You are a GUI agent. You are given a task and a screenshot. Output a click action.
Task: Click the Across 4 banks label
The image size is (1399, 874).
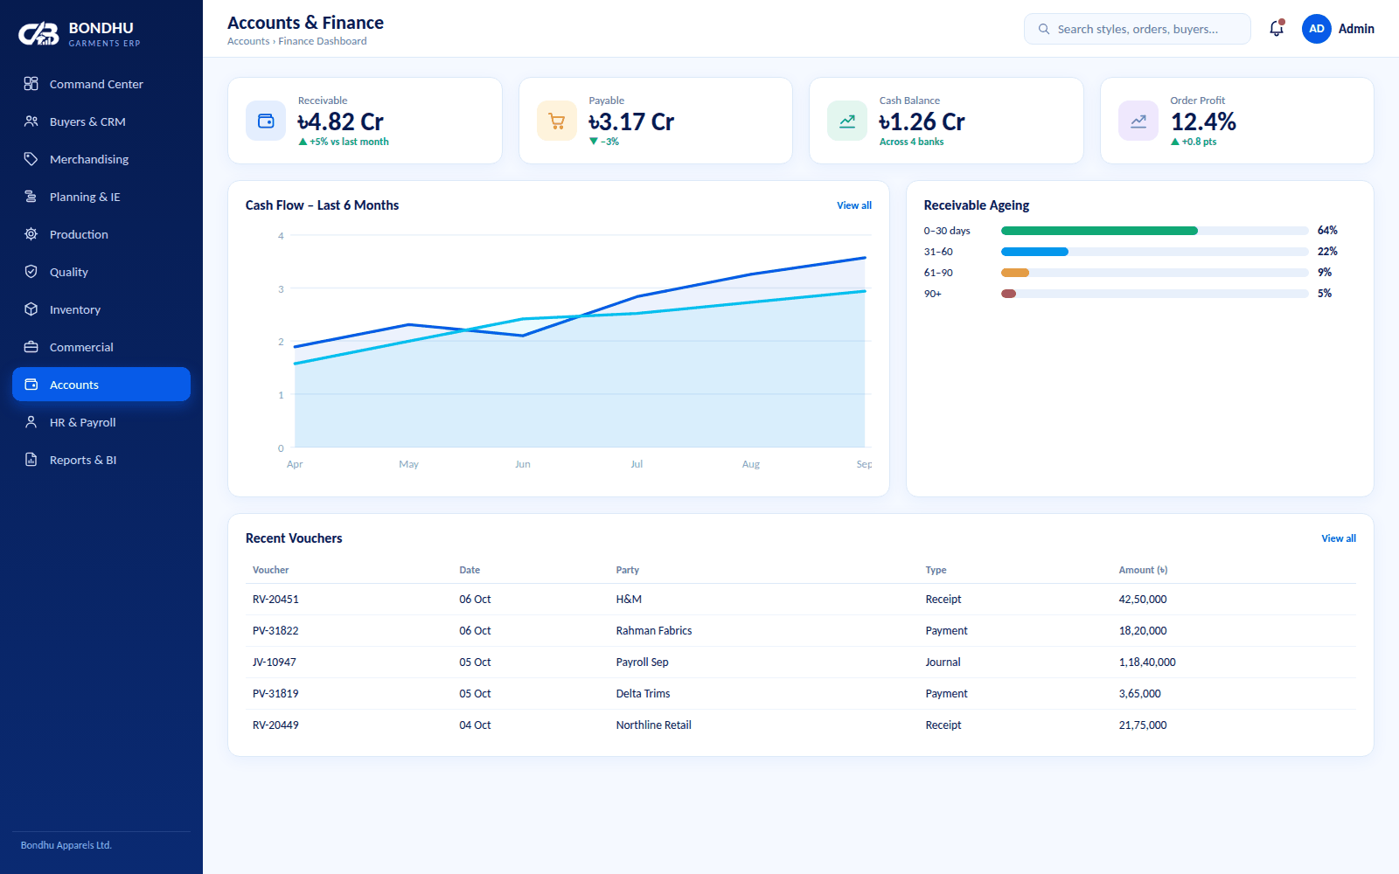click(912, 142)
